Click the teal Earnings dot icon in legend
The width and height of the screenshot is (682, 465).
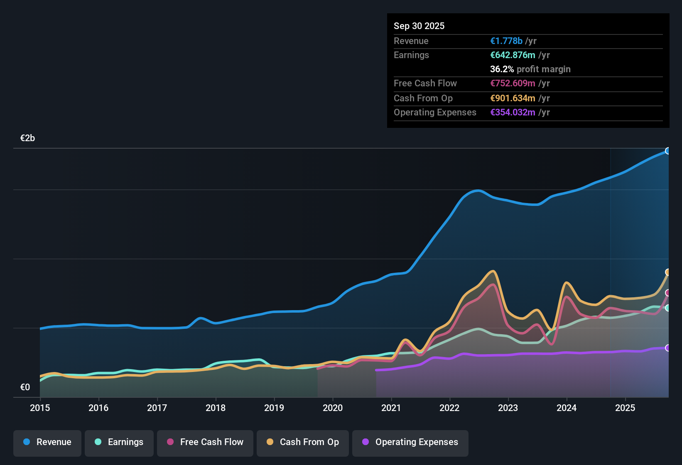[98, 442]
